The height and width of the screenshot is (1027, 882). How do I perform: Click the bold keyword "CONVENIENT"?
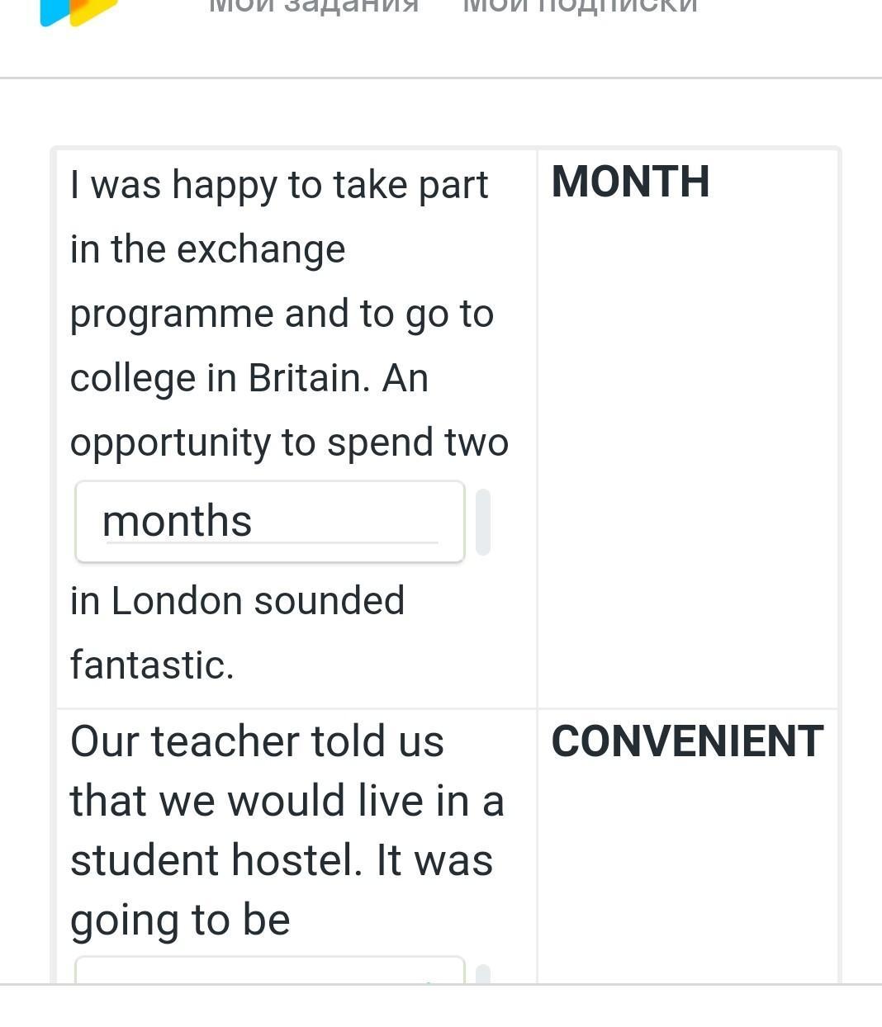[x=687, y=741]
